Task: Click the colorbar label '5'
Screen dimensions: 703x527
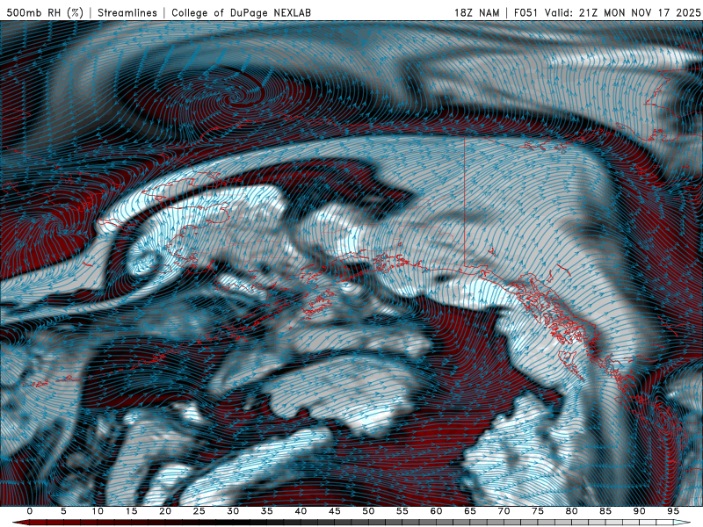Action: (63, 511)
